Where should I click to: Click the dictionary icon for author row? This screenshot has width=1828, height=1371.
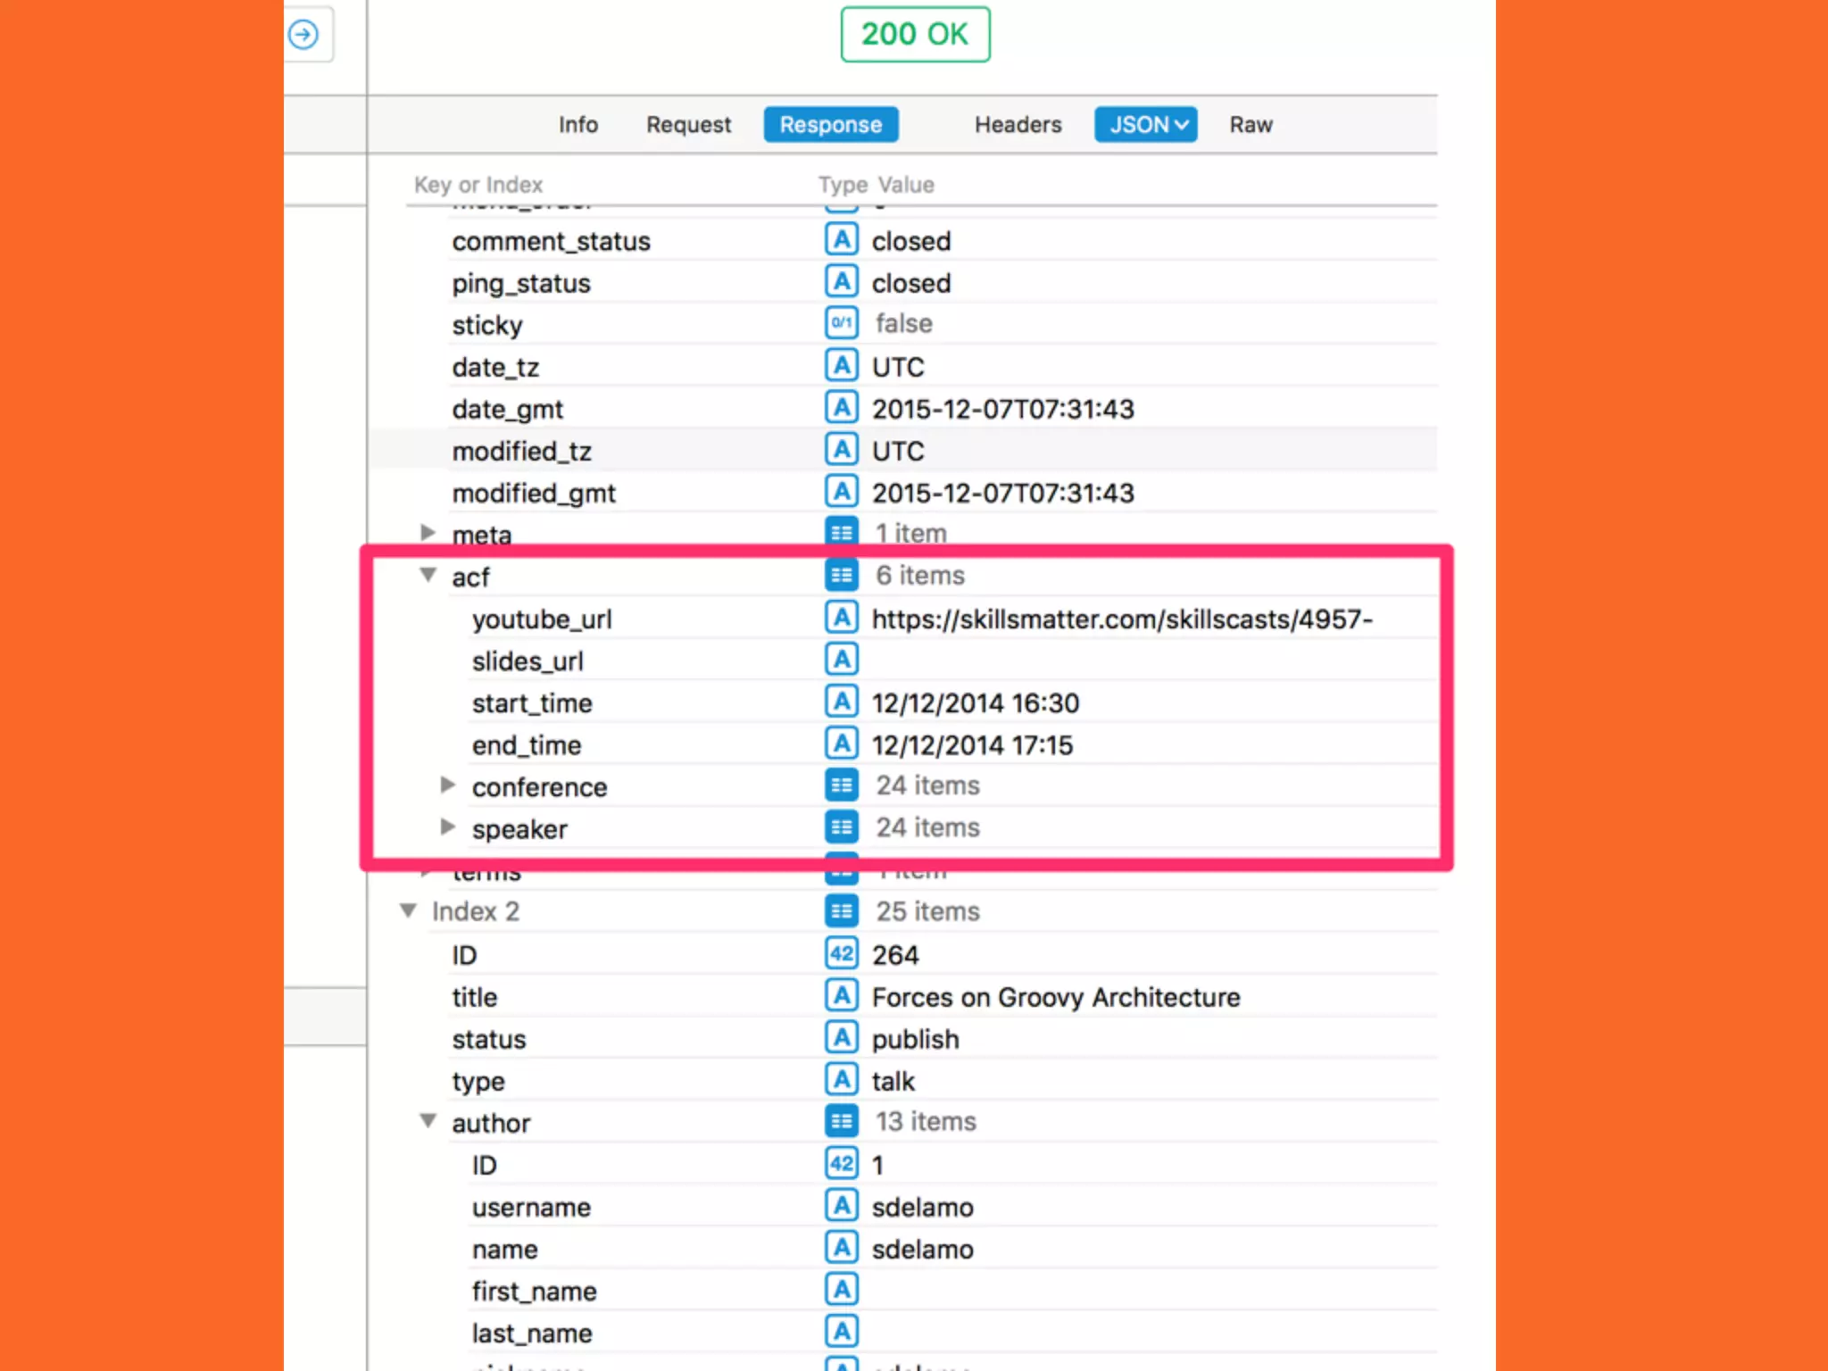(x=841, y=1122)
